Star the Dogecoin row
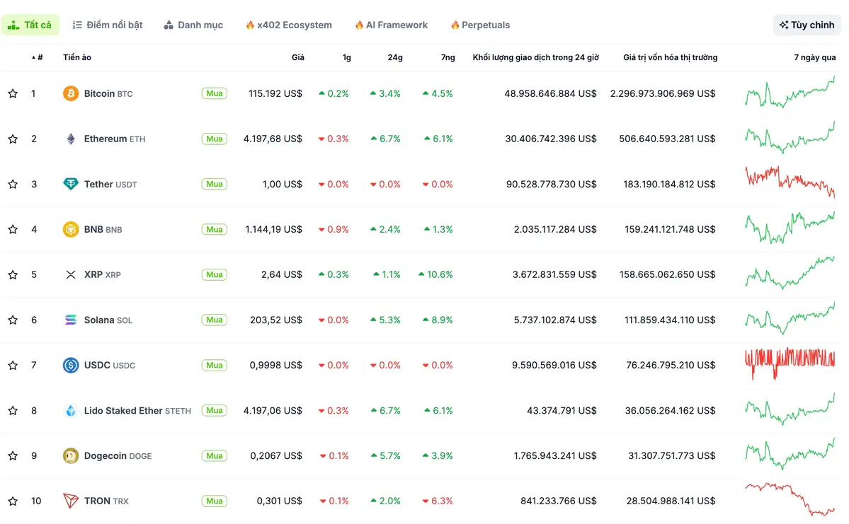 12,455
